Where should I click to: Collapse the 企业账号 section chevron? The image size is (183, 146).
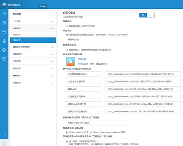[x=52, y=29]
